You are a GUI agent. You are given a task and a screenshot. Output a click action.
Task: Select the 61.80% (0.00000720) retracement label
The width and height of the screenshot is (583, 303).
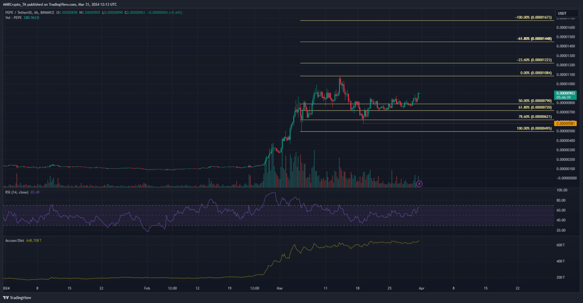pyautogui.click(x=535, y=108)
